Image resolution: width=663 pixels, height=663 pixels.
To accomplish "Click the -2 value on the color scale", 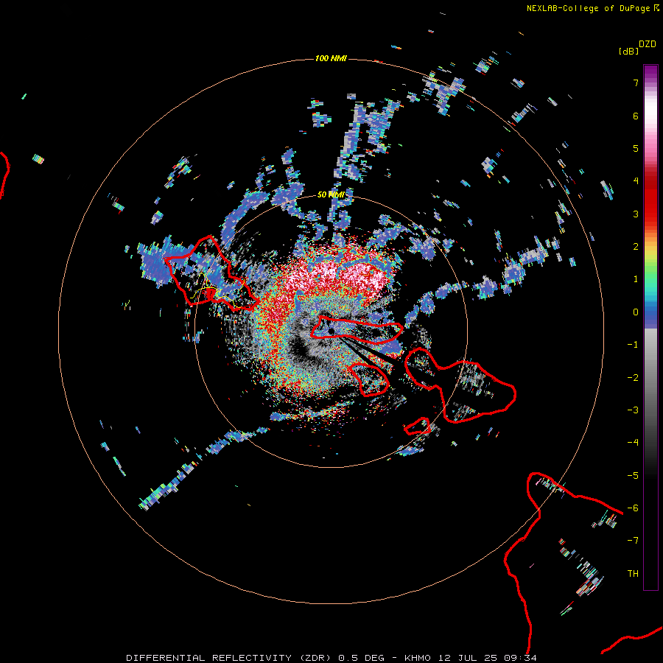I will (x=633, y=378).
